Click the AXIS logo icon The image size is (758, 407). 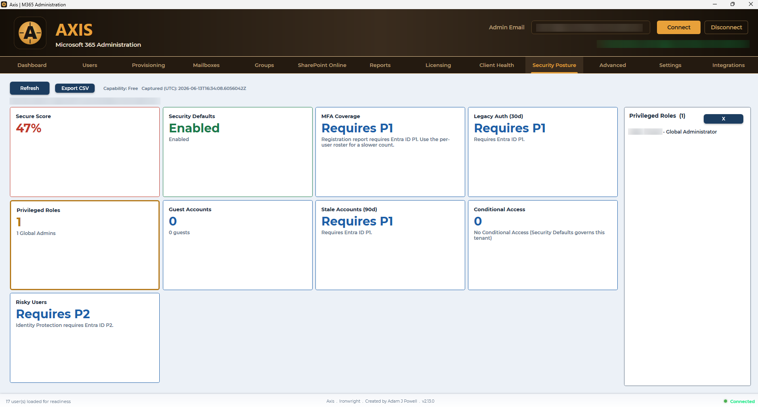(x=30, y=33)
